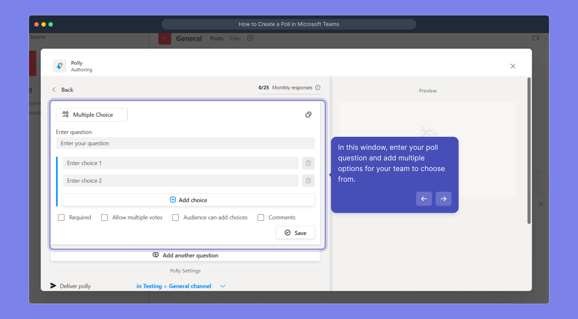Collapse back using the Back chevron

click(54, 89)
